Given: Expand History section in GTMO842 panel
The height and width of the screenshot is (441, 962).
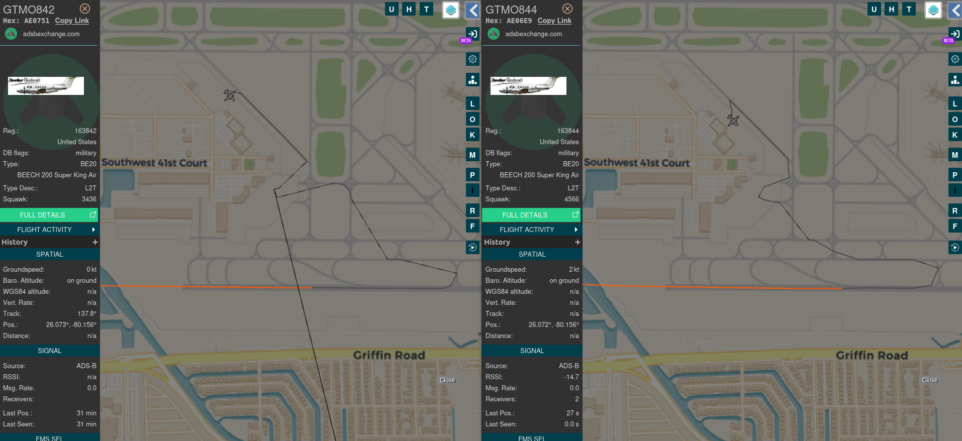Looking at the screenshot, I should click(95, 242).
